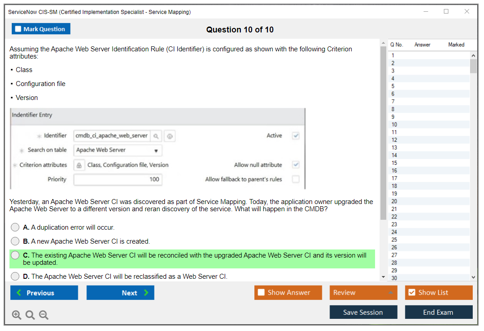Click the search icon beside Identifier field
The height and width of the screenshot is (331, 484).
point(156,136)
